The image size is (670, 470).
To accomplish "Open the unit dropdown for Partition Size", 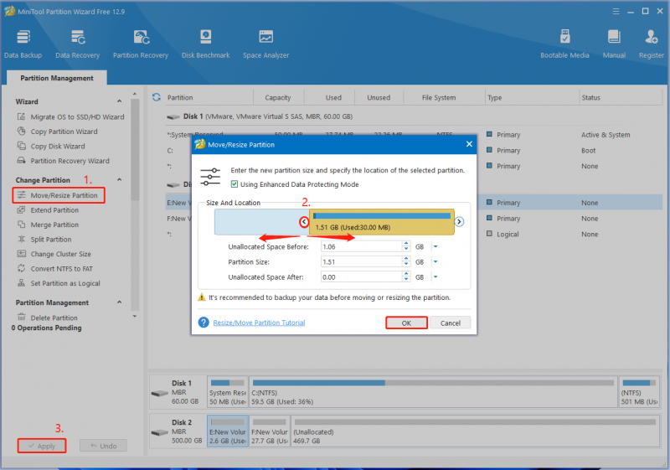I will click(x=435, y=261).
